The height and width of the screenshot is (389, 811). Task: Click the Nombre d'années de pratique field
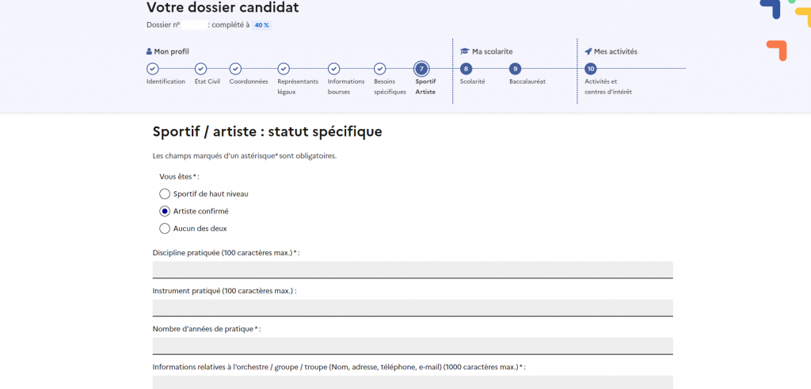[x=413, y=346]
